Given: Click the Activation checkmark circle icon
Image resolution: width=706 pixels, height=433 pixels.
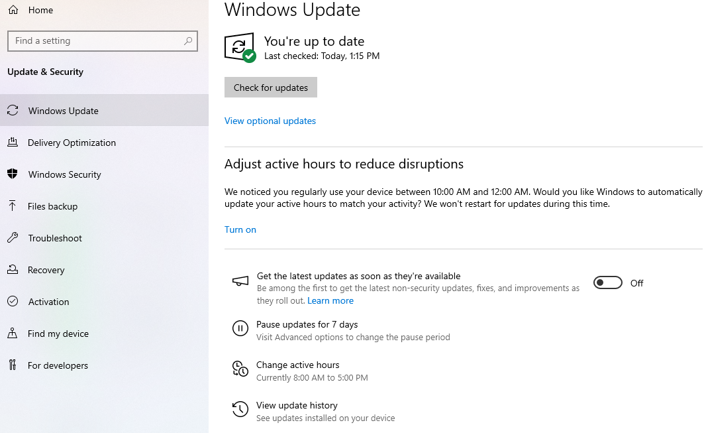Looking at the screenshot, I should click(x=13, y=302).
